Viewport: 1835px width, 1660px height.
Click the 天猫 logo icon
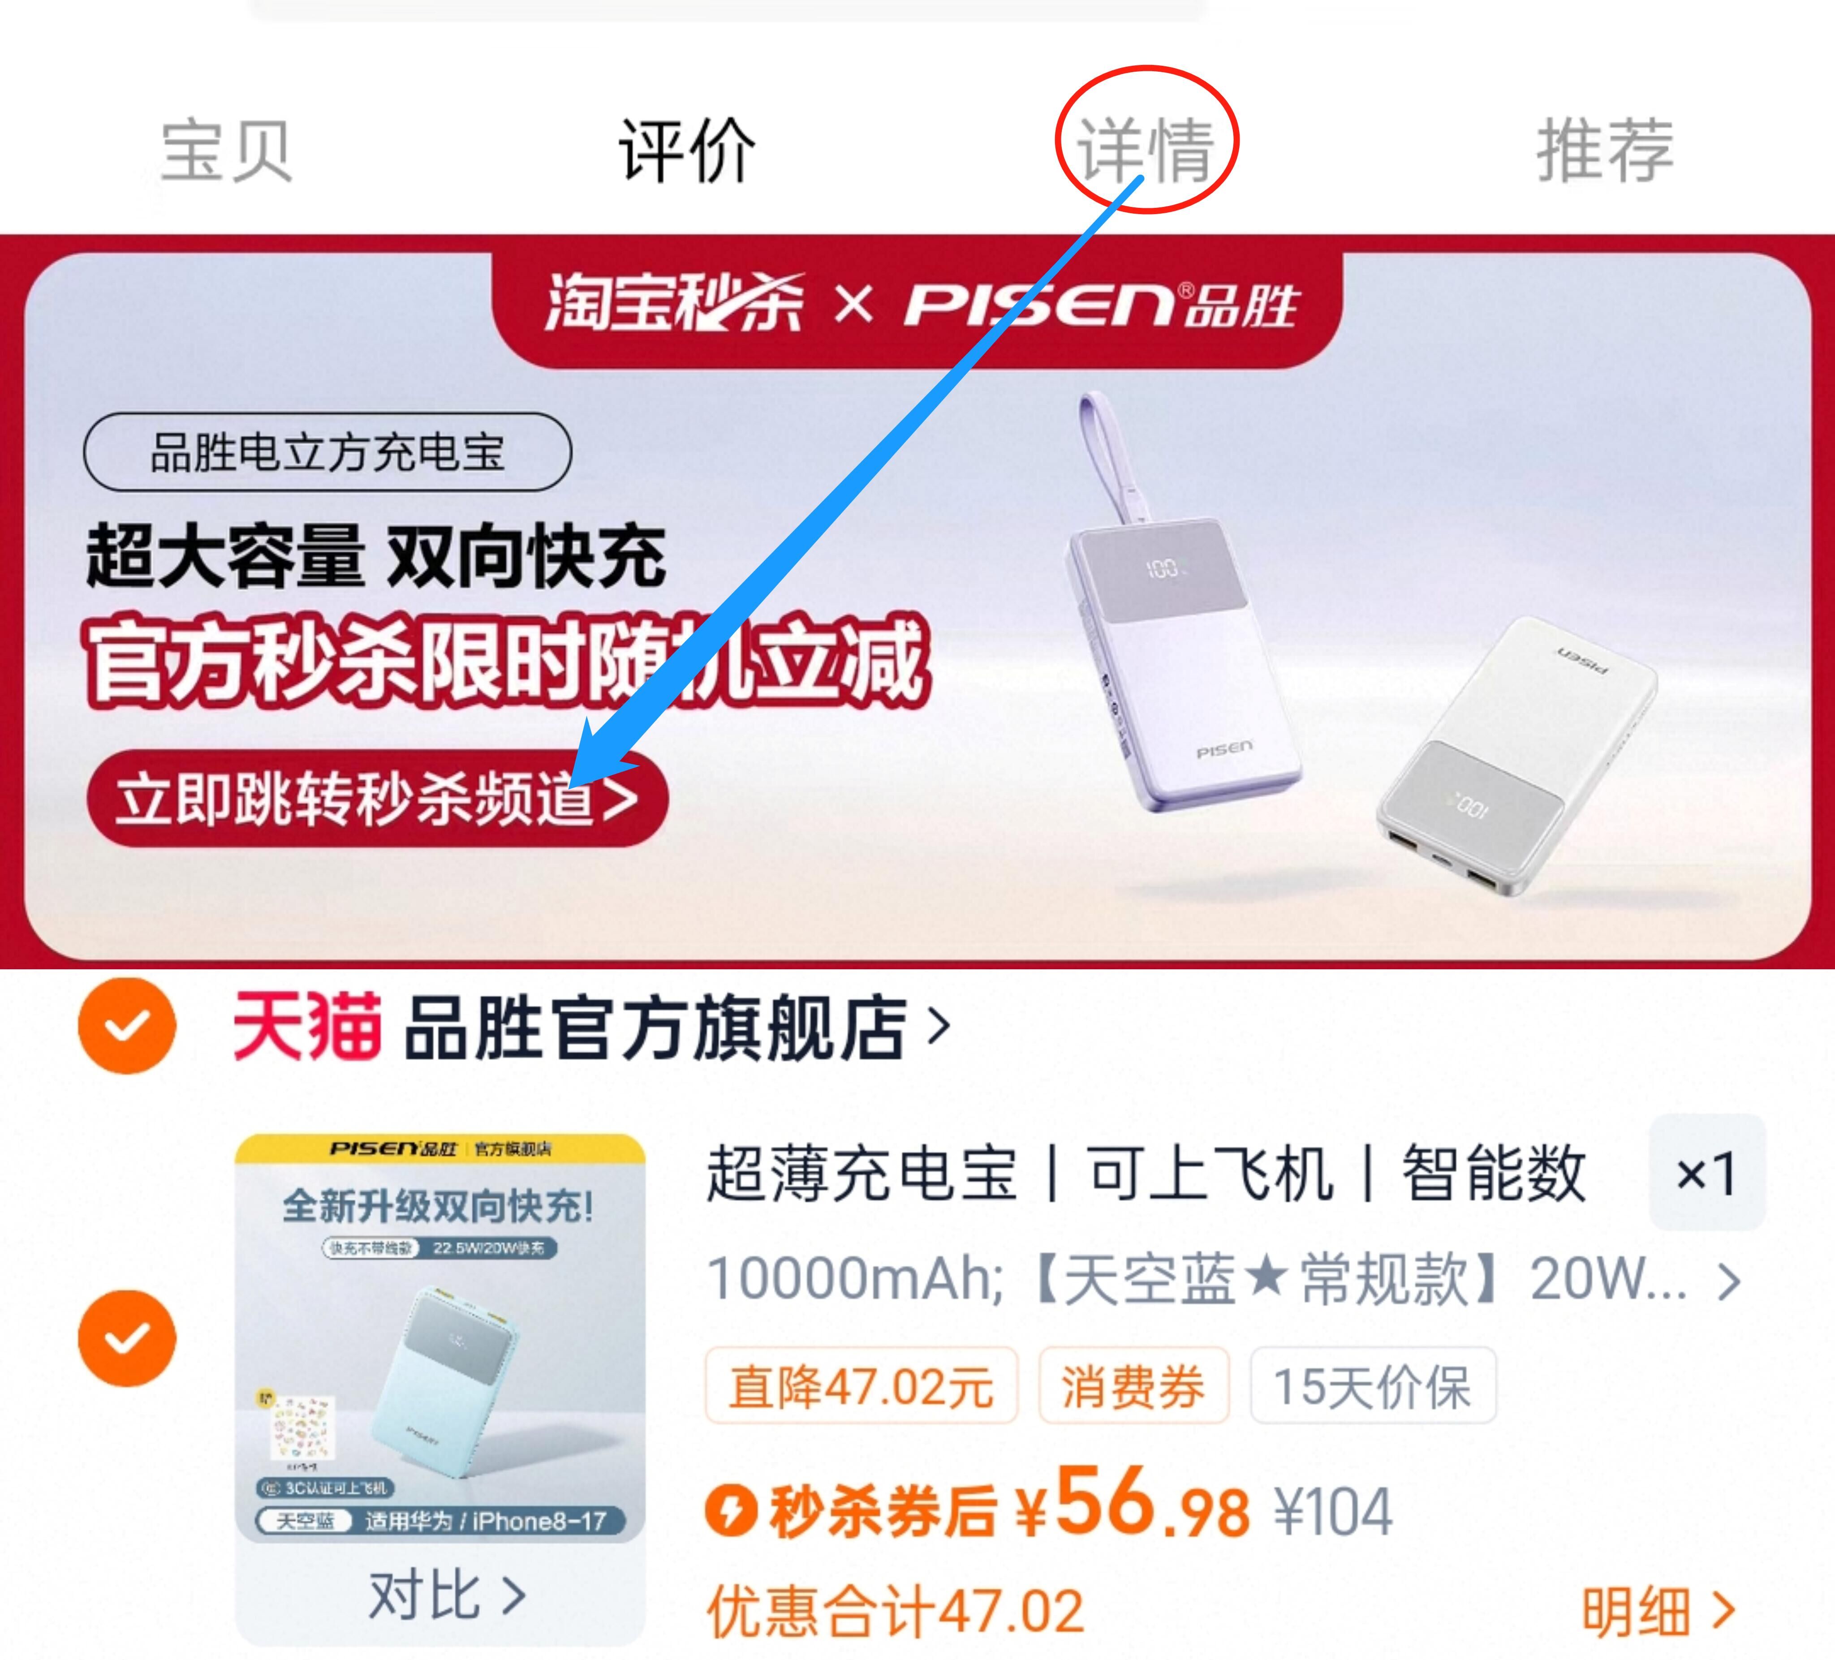(x=307, y=1027)
